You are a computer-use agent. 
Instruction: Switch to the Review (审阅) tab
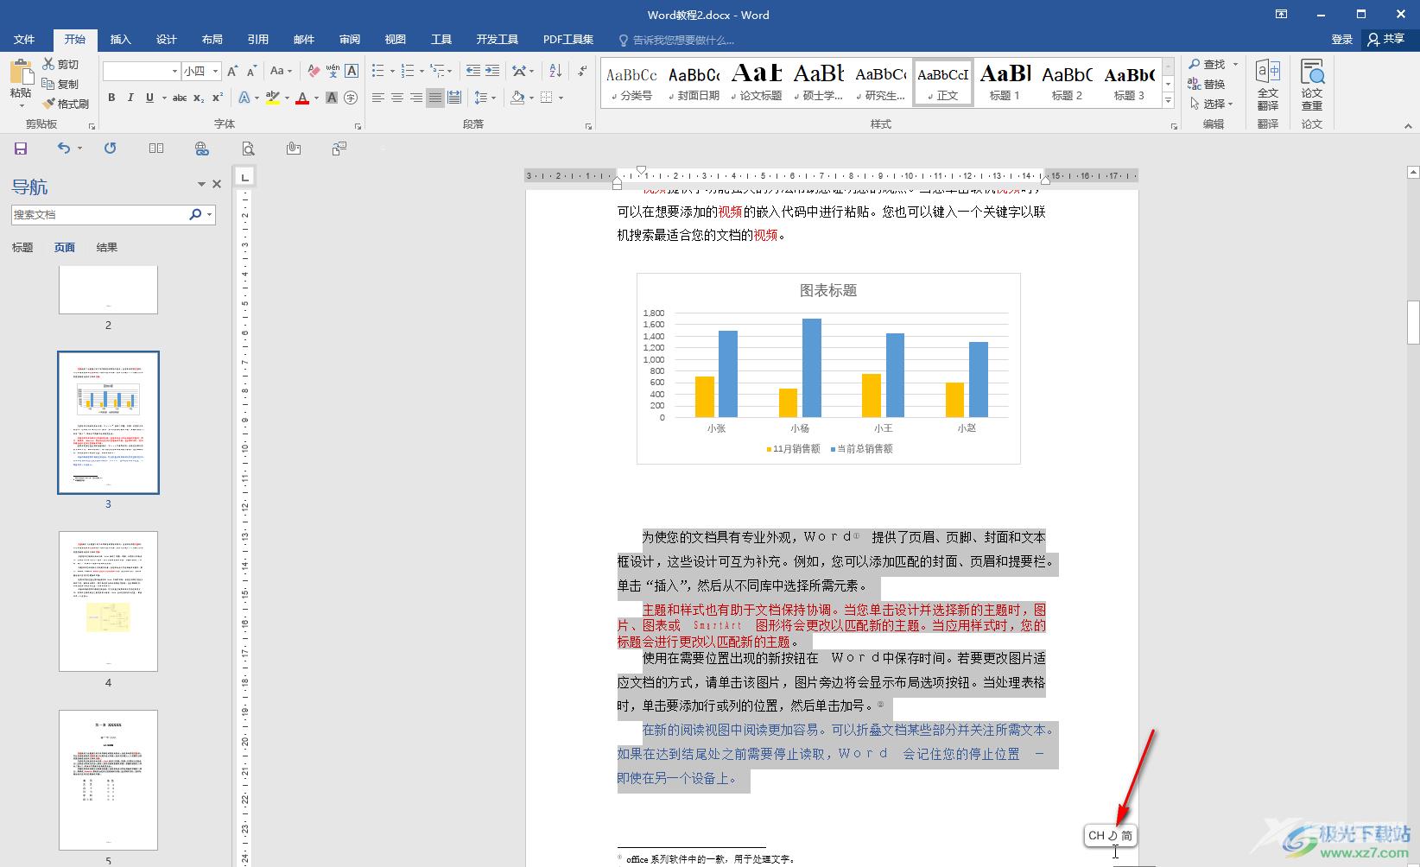350,39
